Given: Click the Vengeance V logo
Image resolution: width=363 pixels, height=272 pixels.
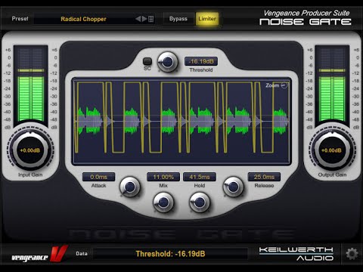Looking at the screenshot, I should pyautogui.click(x=39, y=254).
